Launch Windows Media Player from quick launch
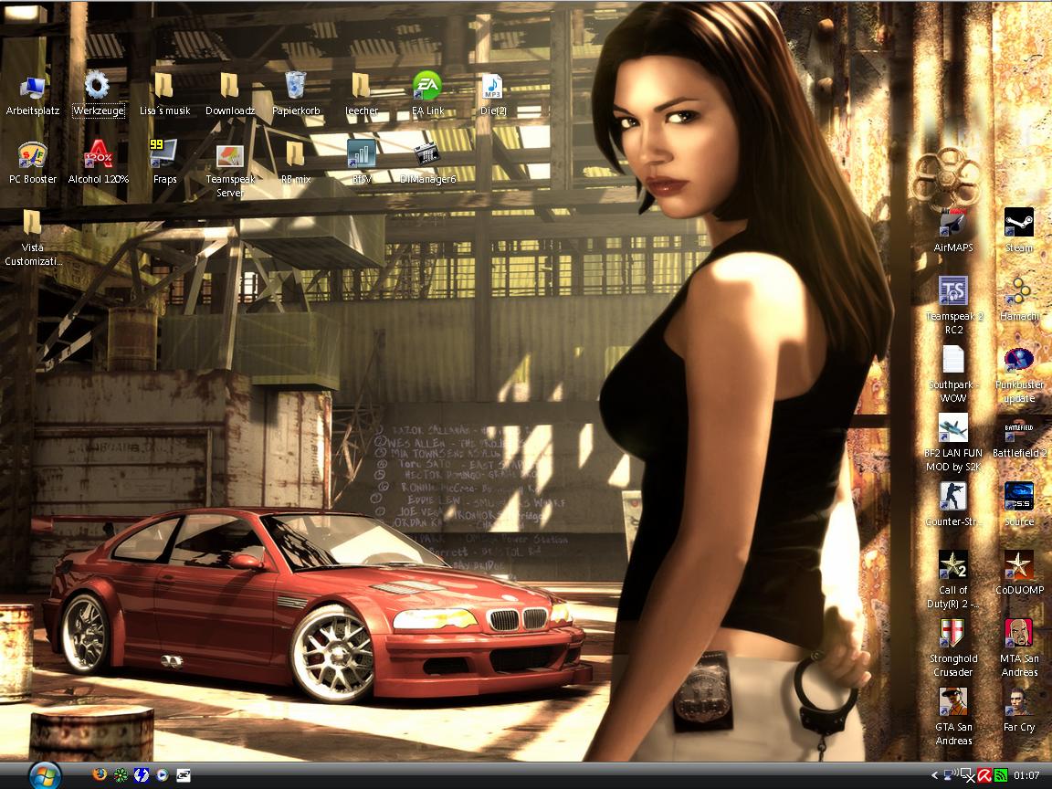Viewport: 1052px width, 789px height. pyautogui.click(x=162, y=775)
